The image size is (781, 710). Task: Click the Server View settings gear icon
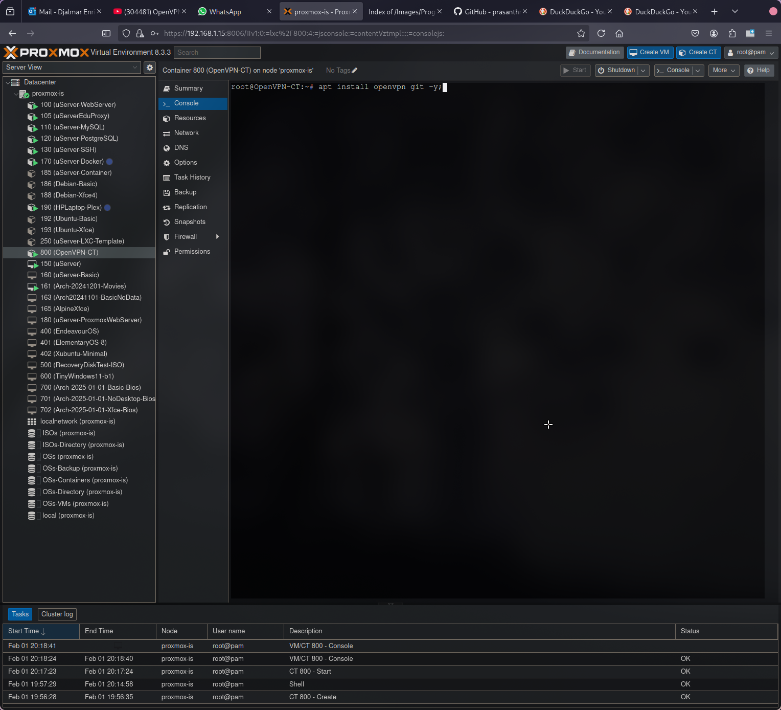tap(149, 68)
